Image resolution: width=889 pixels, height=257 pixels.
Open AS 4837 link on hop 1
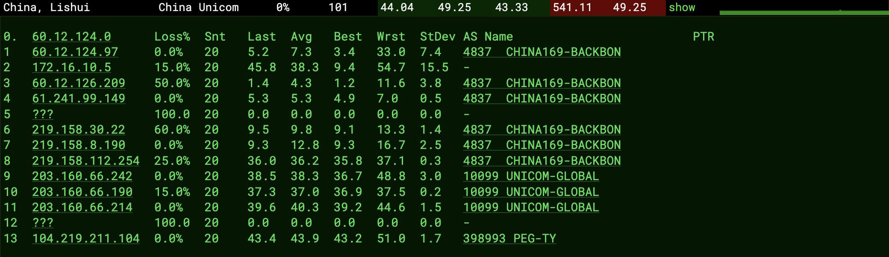[542, 52]
